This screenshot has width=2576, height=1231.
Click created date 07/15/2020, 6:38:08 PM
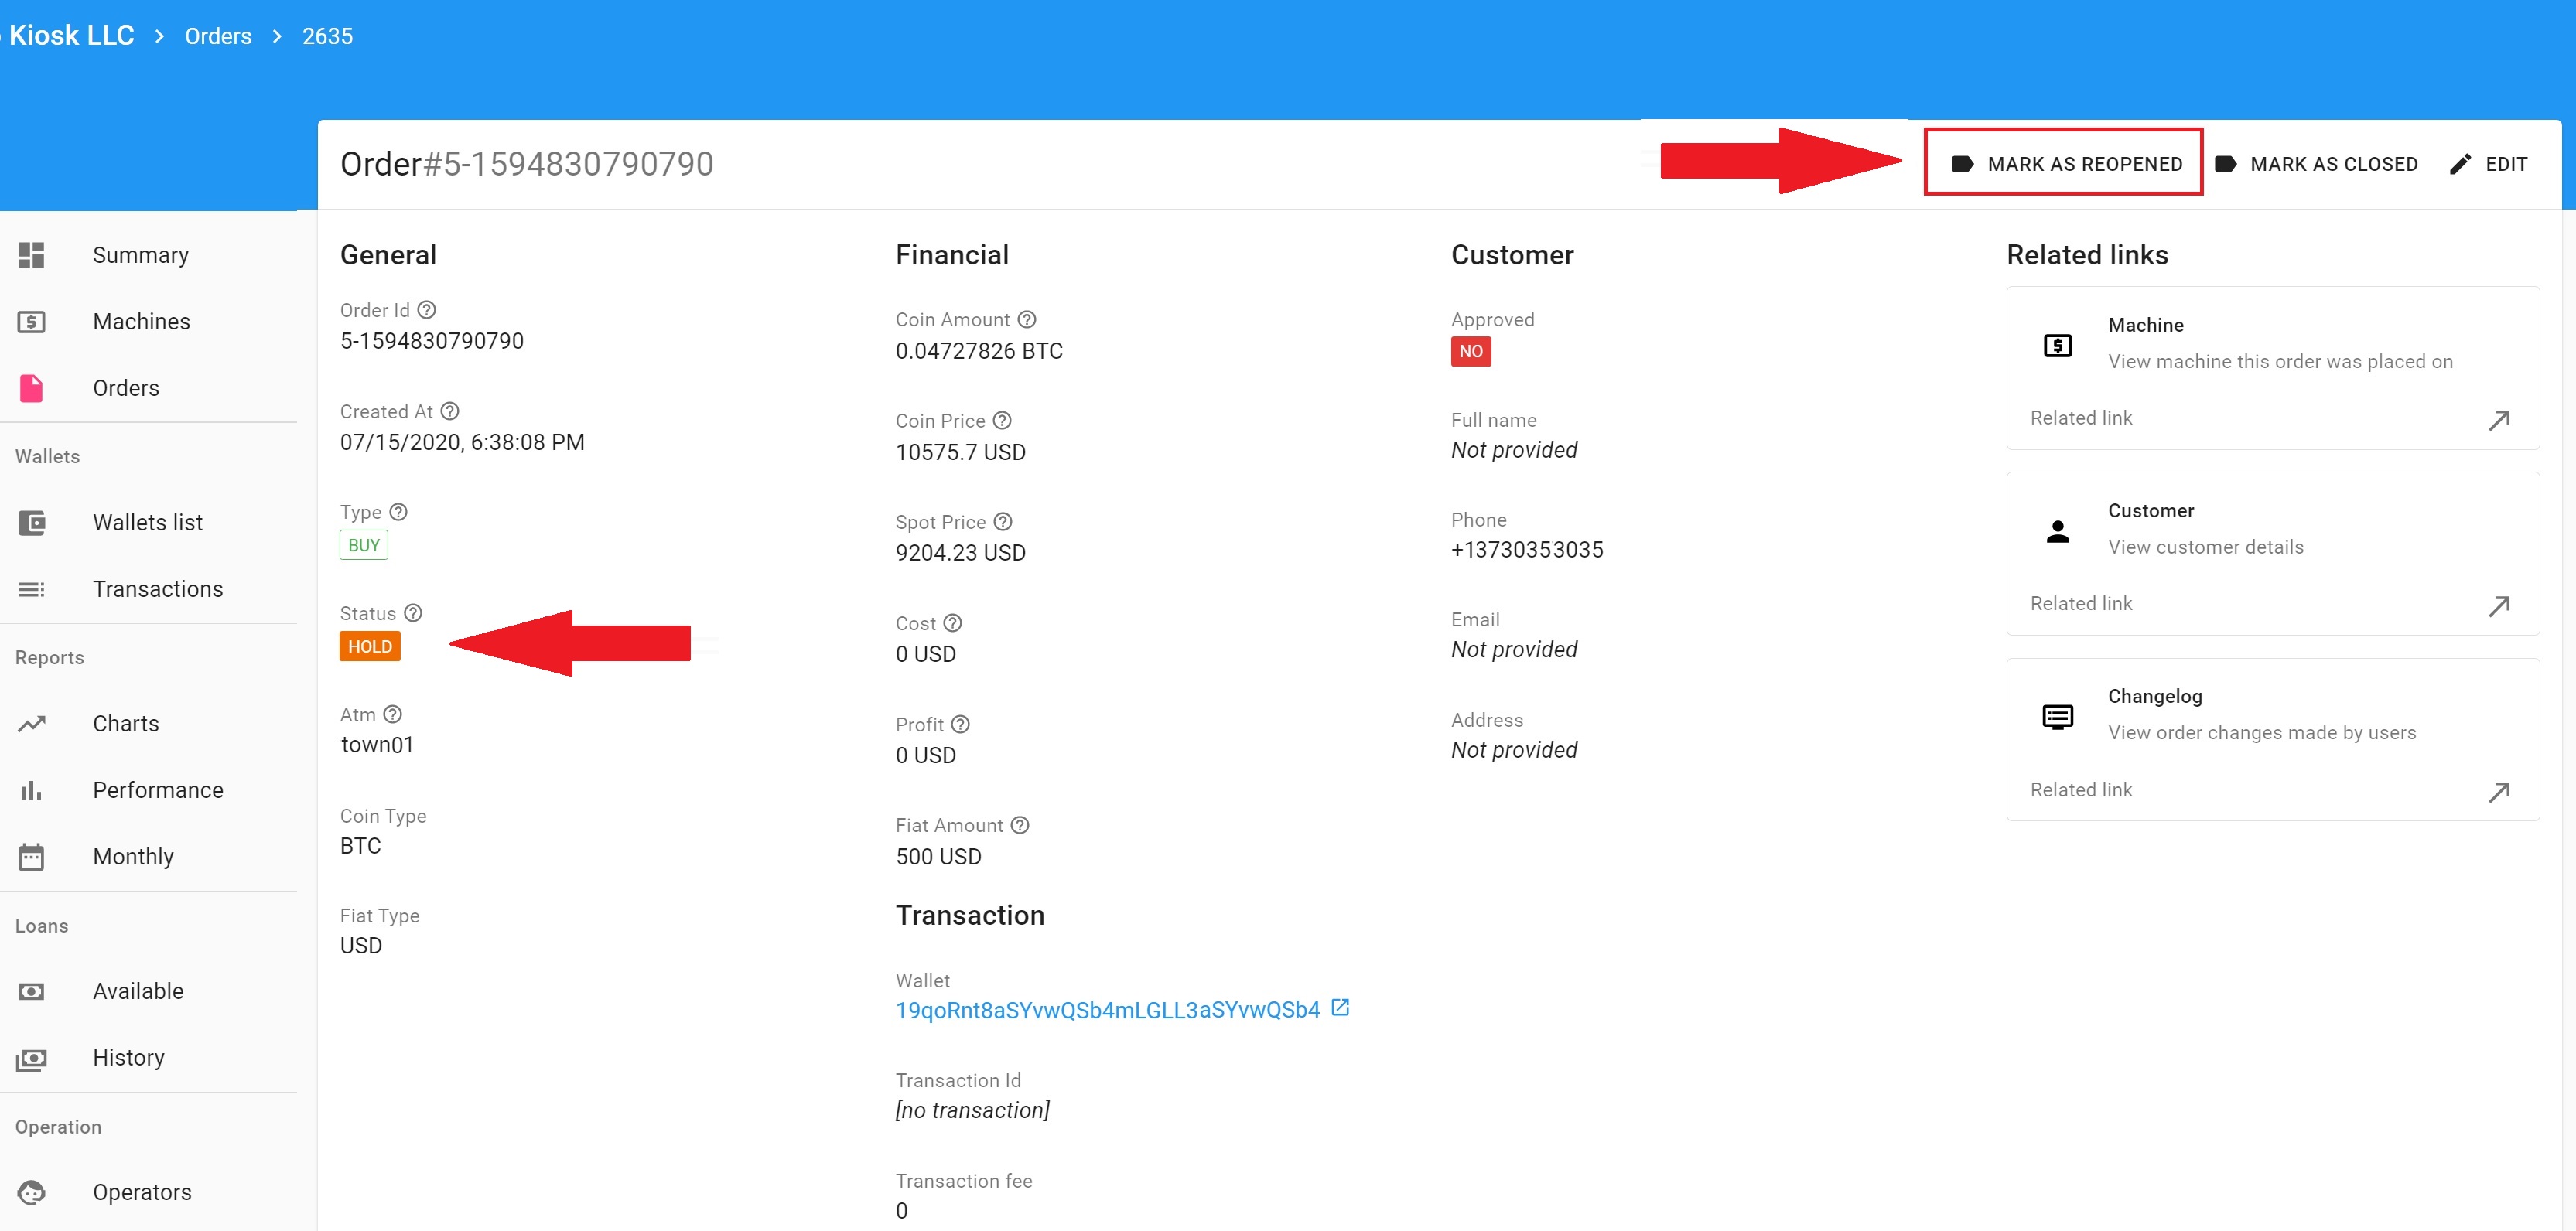click(x=462, y=442)
